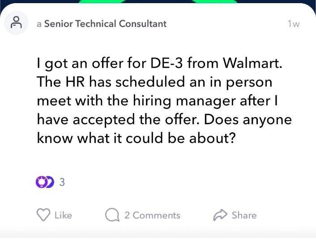This screenshot has height=239, width=316.
Task: Open comments via the speech bubble icon
Action: (112, 215)
